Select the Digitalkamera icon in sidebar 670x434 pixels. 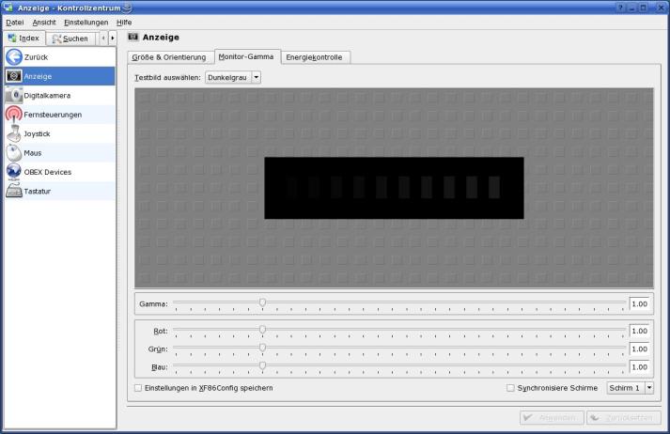click(14, 96)
